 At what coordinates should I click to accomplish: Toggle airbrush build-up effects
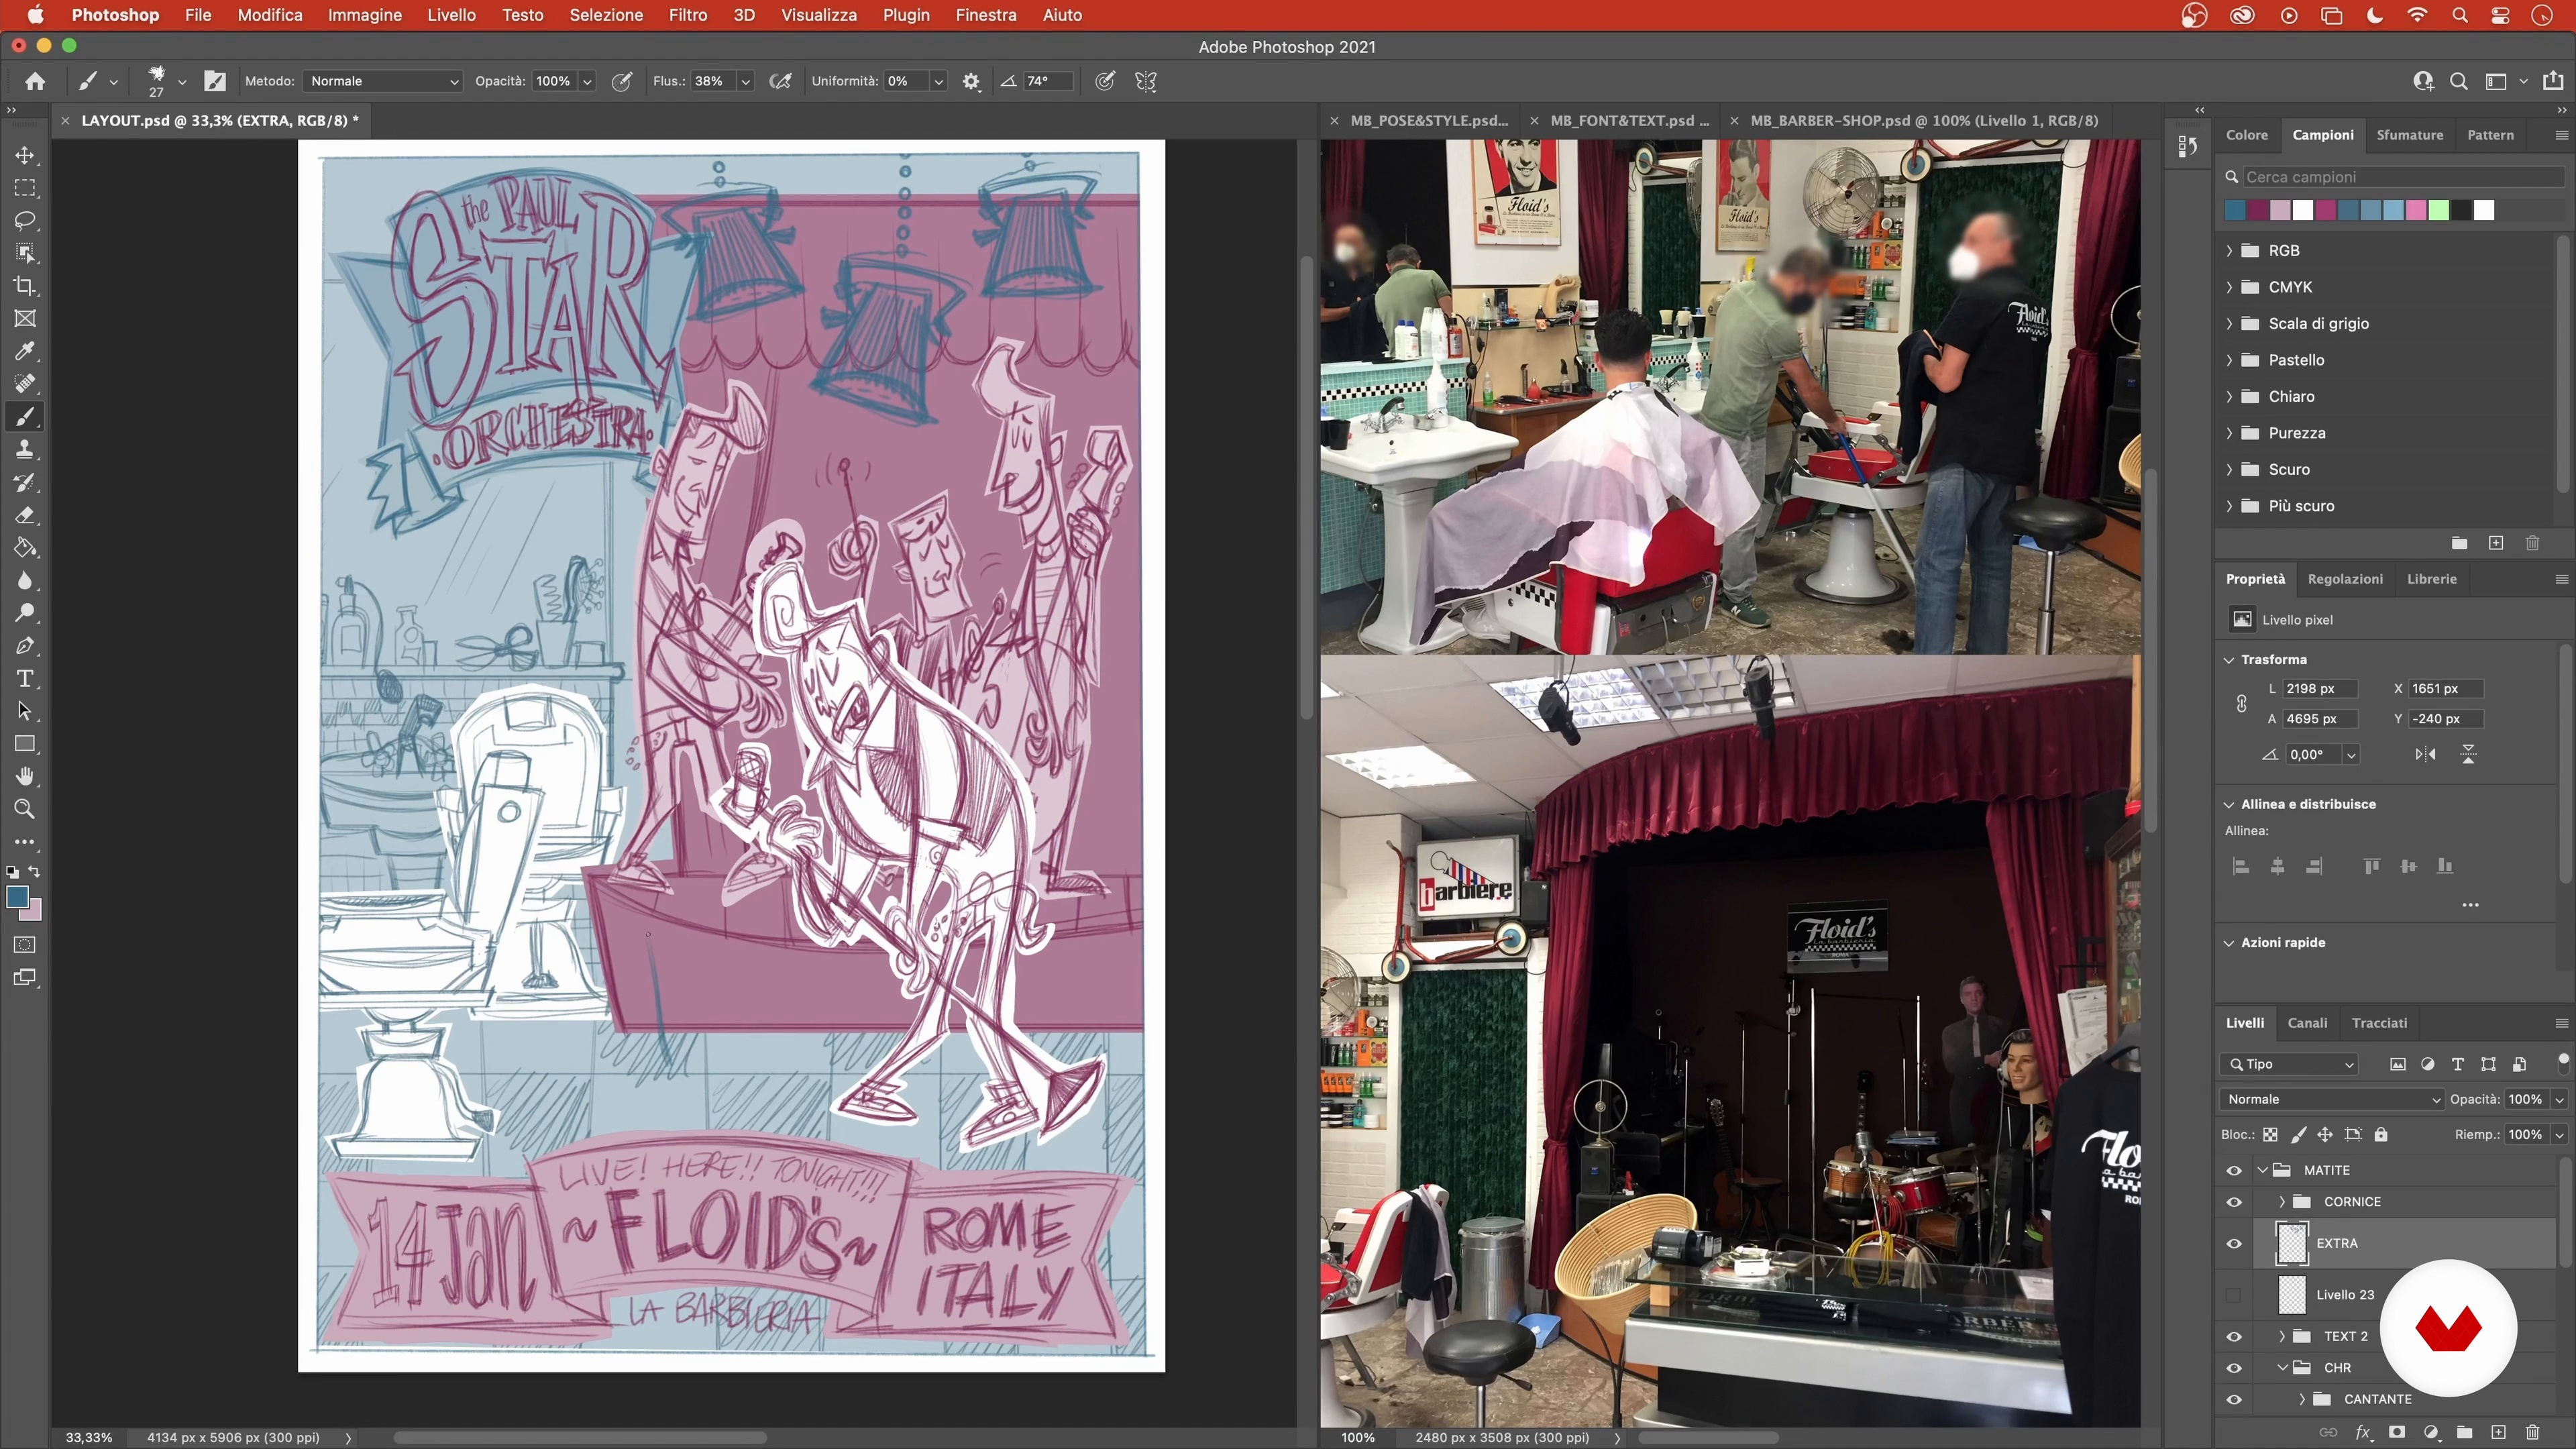point(780,81)
